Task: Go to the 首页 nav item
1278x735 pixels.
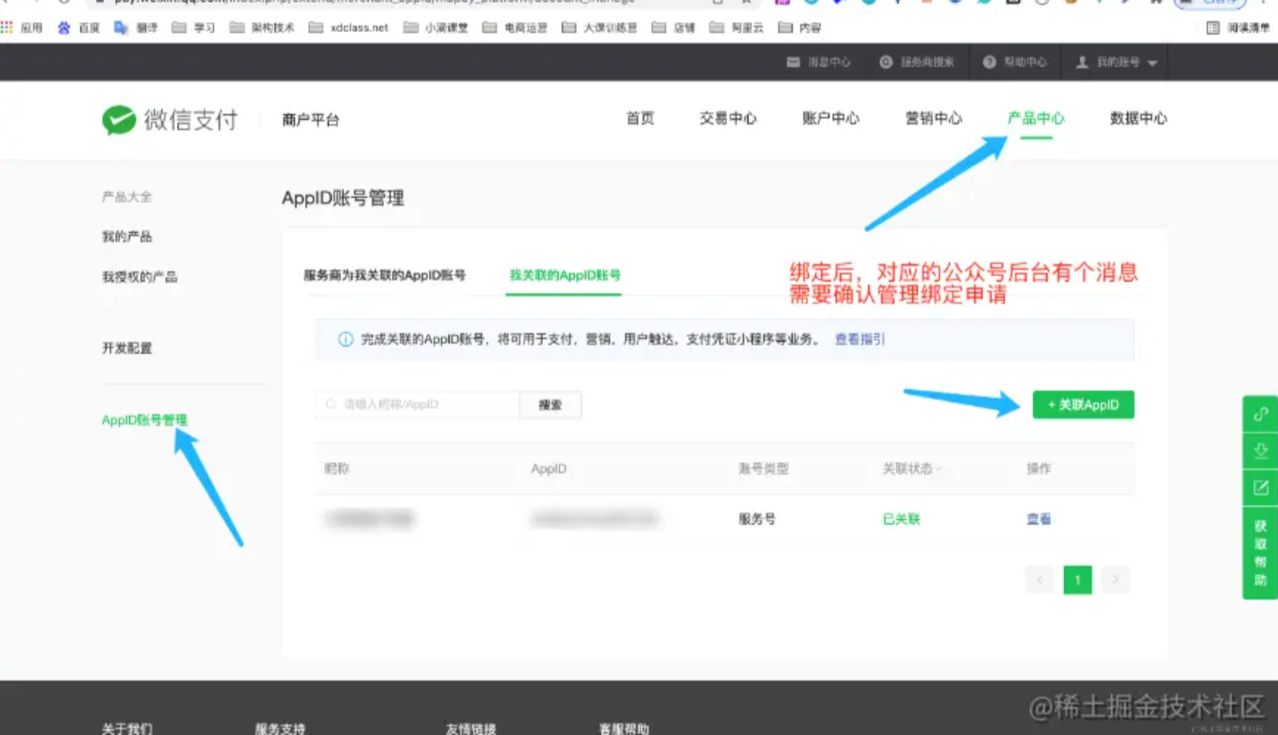Action: pyautogui.click(x=640, y=119)
